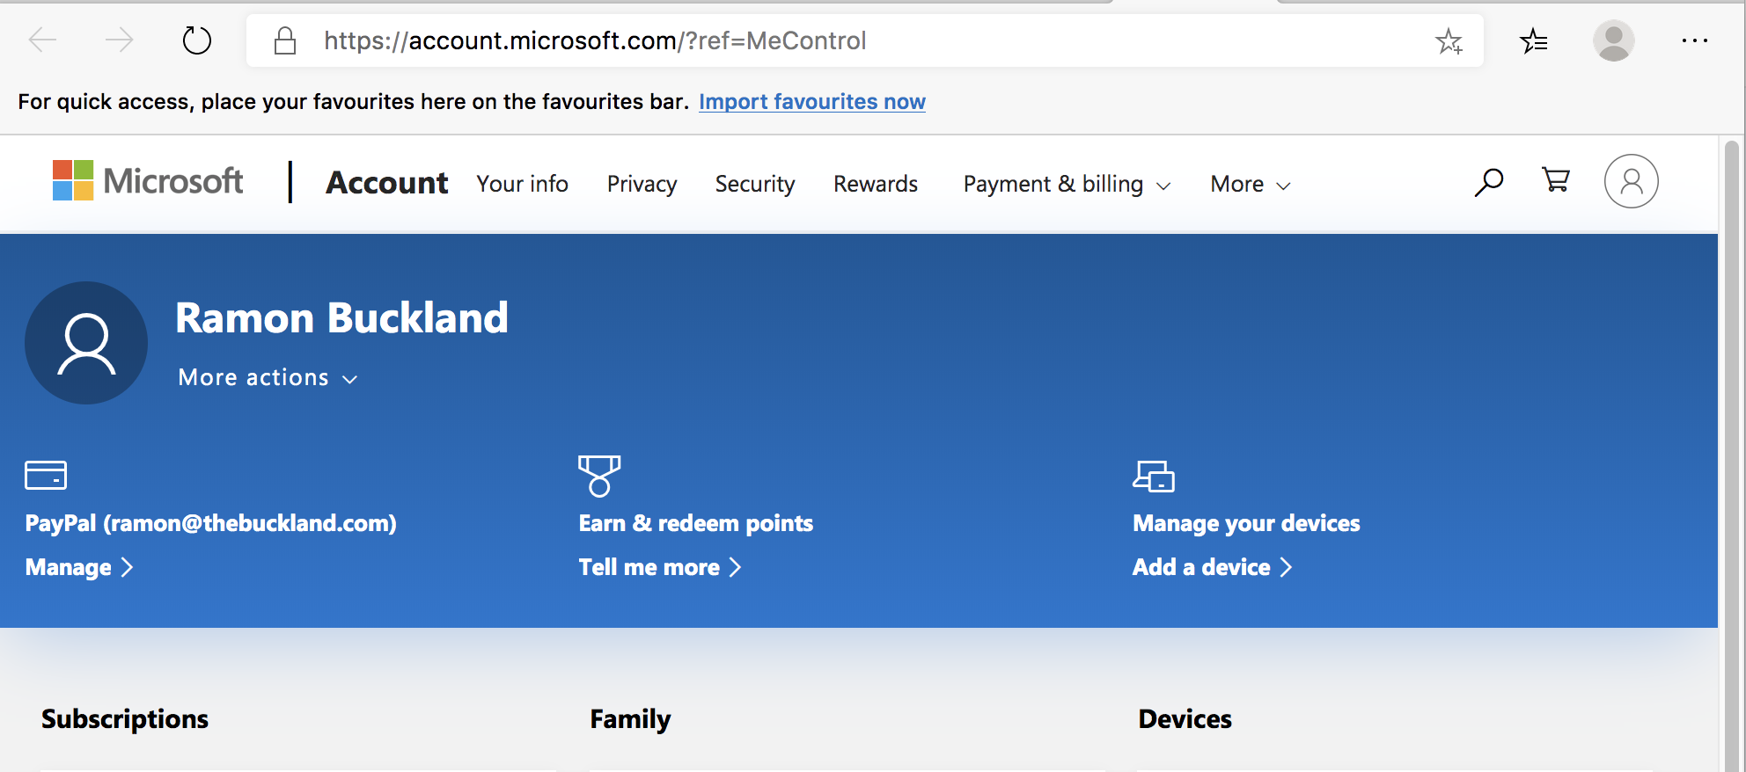This screenshot has width=1746, height=772.
Task: Expand the More navigation dropdown
Action: (x=1251, y=184)
